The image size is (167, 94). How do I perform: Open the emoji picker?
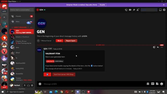tap(162, 84)
